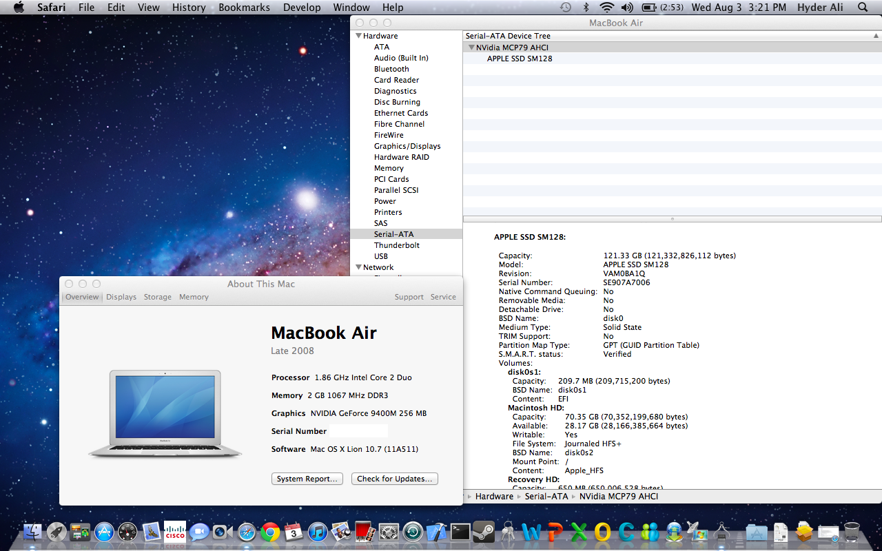Open the Service link

click(443, 297)
